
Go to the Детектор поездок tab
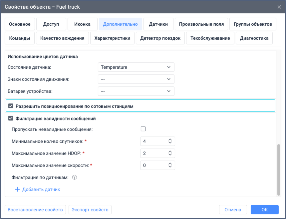coord(160,38)
